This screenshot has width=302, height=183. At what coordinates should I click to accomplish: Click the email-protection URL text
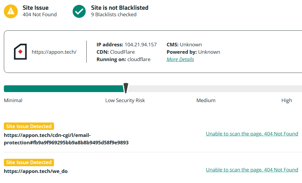point(66,139)
